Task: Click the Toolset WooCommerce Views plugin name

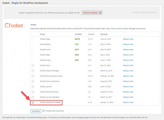Action: tap(51, 76)
